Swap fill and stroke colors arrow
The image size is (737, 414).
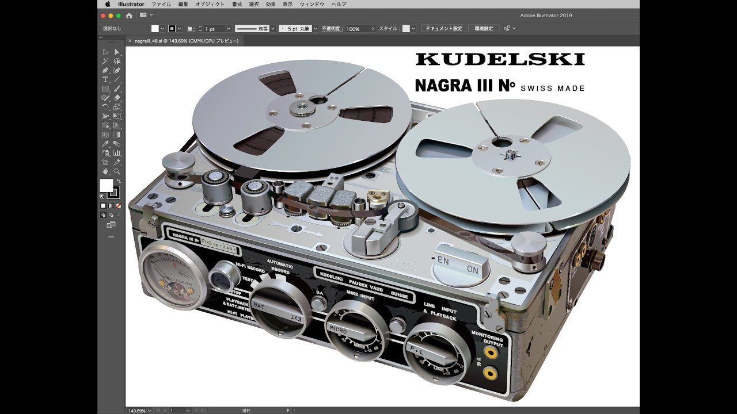119,181
